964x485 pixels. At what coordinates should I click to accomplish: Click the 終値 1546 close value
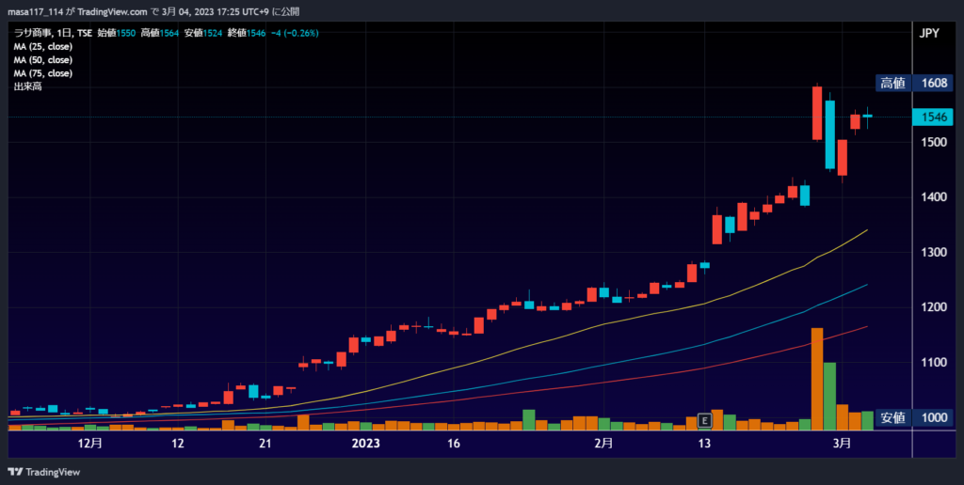pyautogui.click(x=247, y=33)
